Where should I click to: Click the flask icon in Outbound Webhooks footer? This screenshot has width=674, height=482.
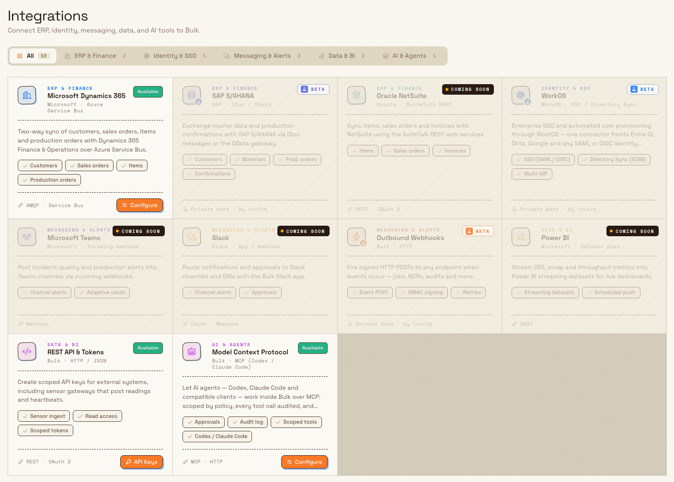(350, 324)
